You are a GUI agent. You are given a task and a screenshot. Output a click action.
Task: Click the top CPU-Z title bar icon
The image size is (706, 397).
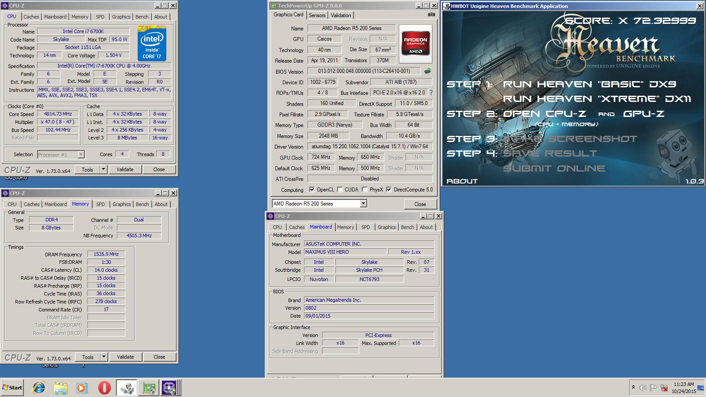coord(5,6)
